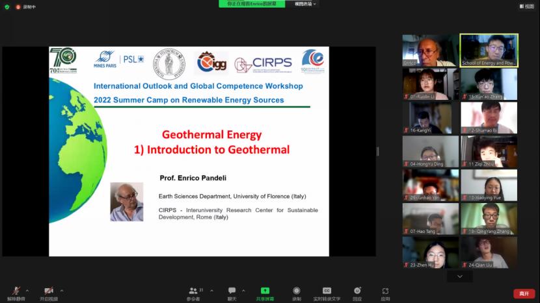Viewport: 540px width, 303px height.
Task: Expand the video options arrow beside camera
Action: tap(62, 291)
